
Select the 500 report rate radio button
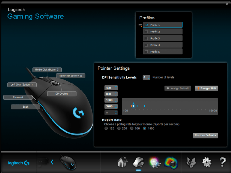pyautogui.click(x=132, y=128)
